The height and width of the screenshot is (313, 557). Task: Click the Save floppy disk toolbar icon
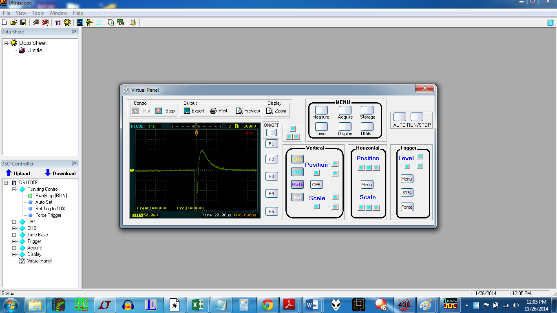(x=23, y=22)
